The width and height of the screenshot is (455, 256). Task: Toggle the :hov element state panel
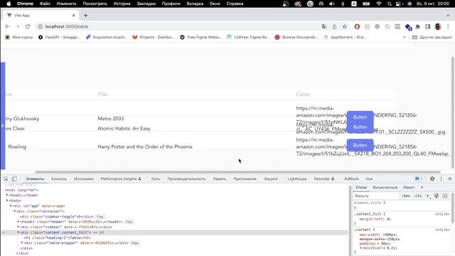(x=406, y=196)
